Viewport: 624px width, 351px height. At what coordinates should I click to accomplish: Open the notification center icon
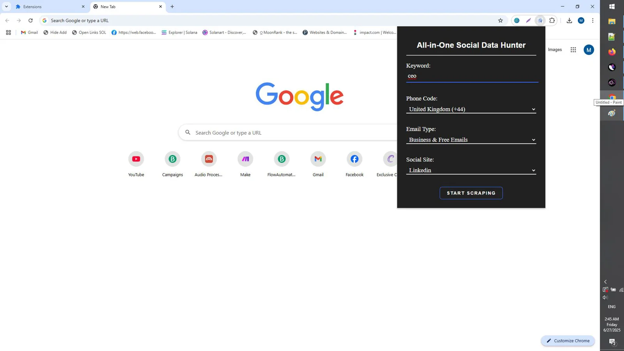click(612, 342)
